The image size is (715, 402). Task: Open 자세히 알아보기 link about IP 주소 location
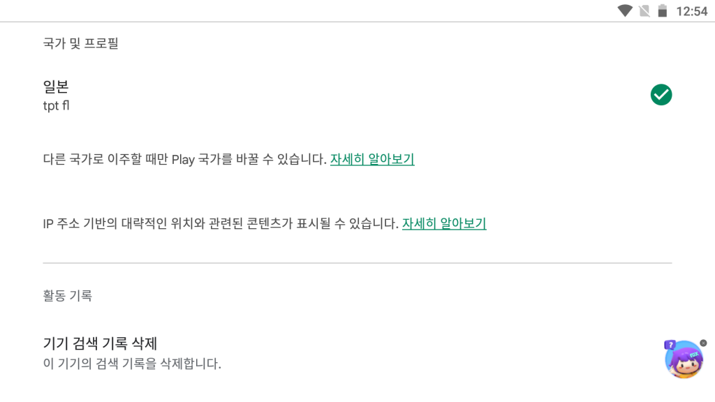pos(444,223)
